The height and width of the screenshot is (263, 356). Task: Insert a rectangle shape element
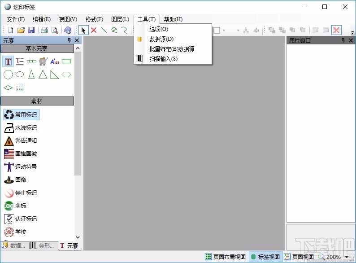coord(66,61)
